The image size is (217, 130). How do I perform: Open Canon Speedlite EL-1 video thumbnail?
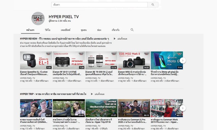pyautogui.click(x=36, y=60)
